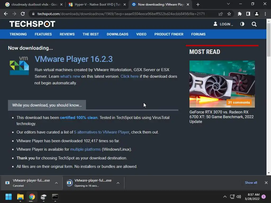Open the notification count badge
This screenshot has height=203, width=271.
(x=264, y=197)
